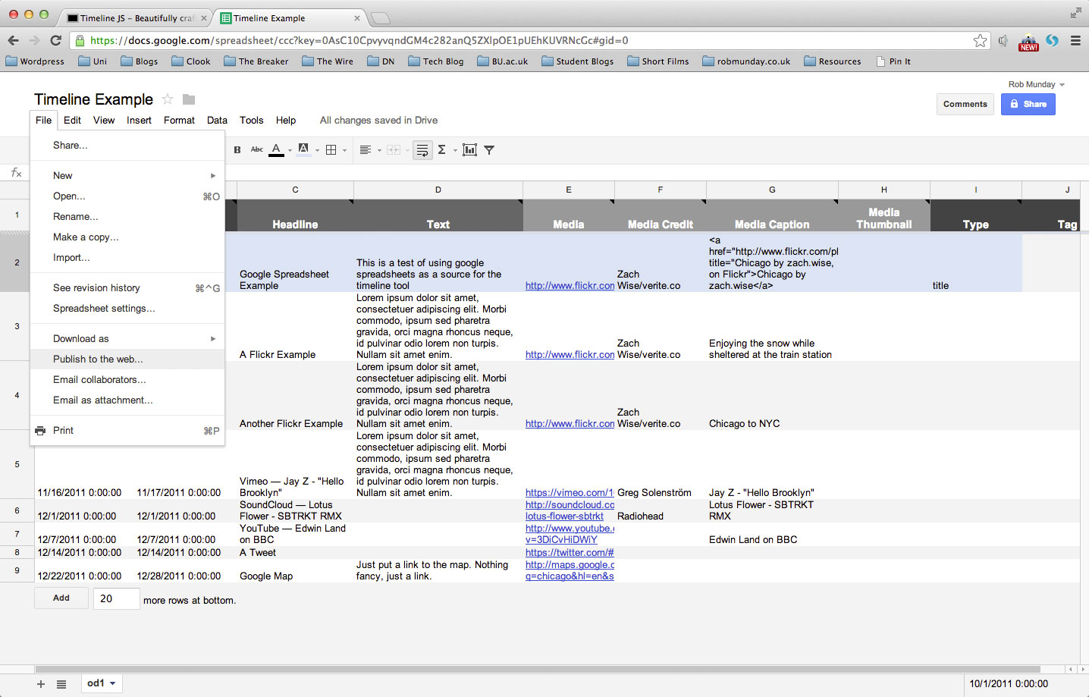
Task: Bookmark this page with the address bar star
Action: pos(981,40)
